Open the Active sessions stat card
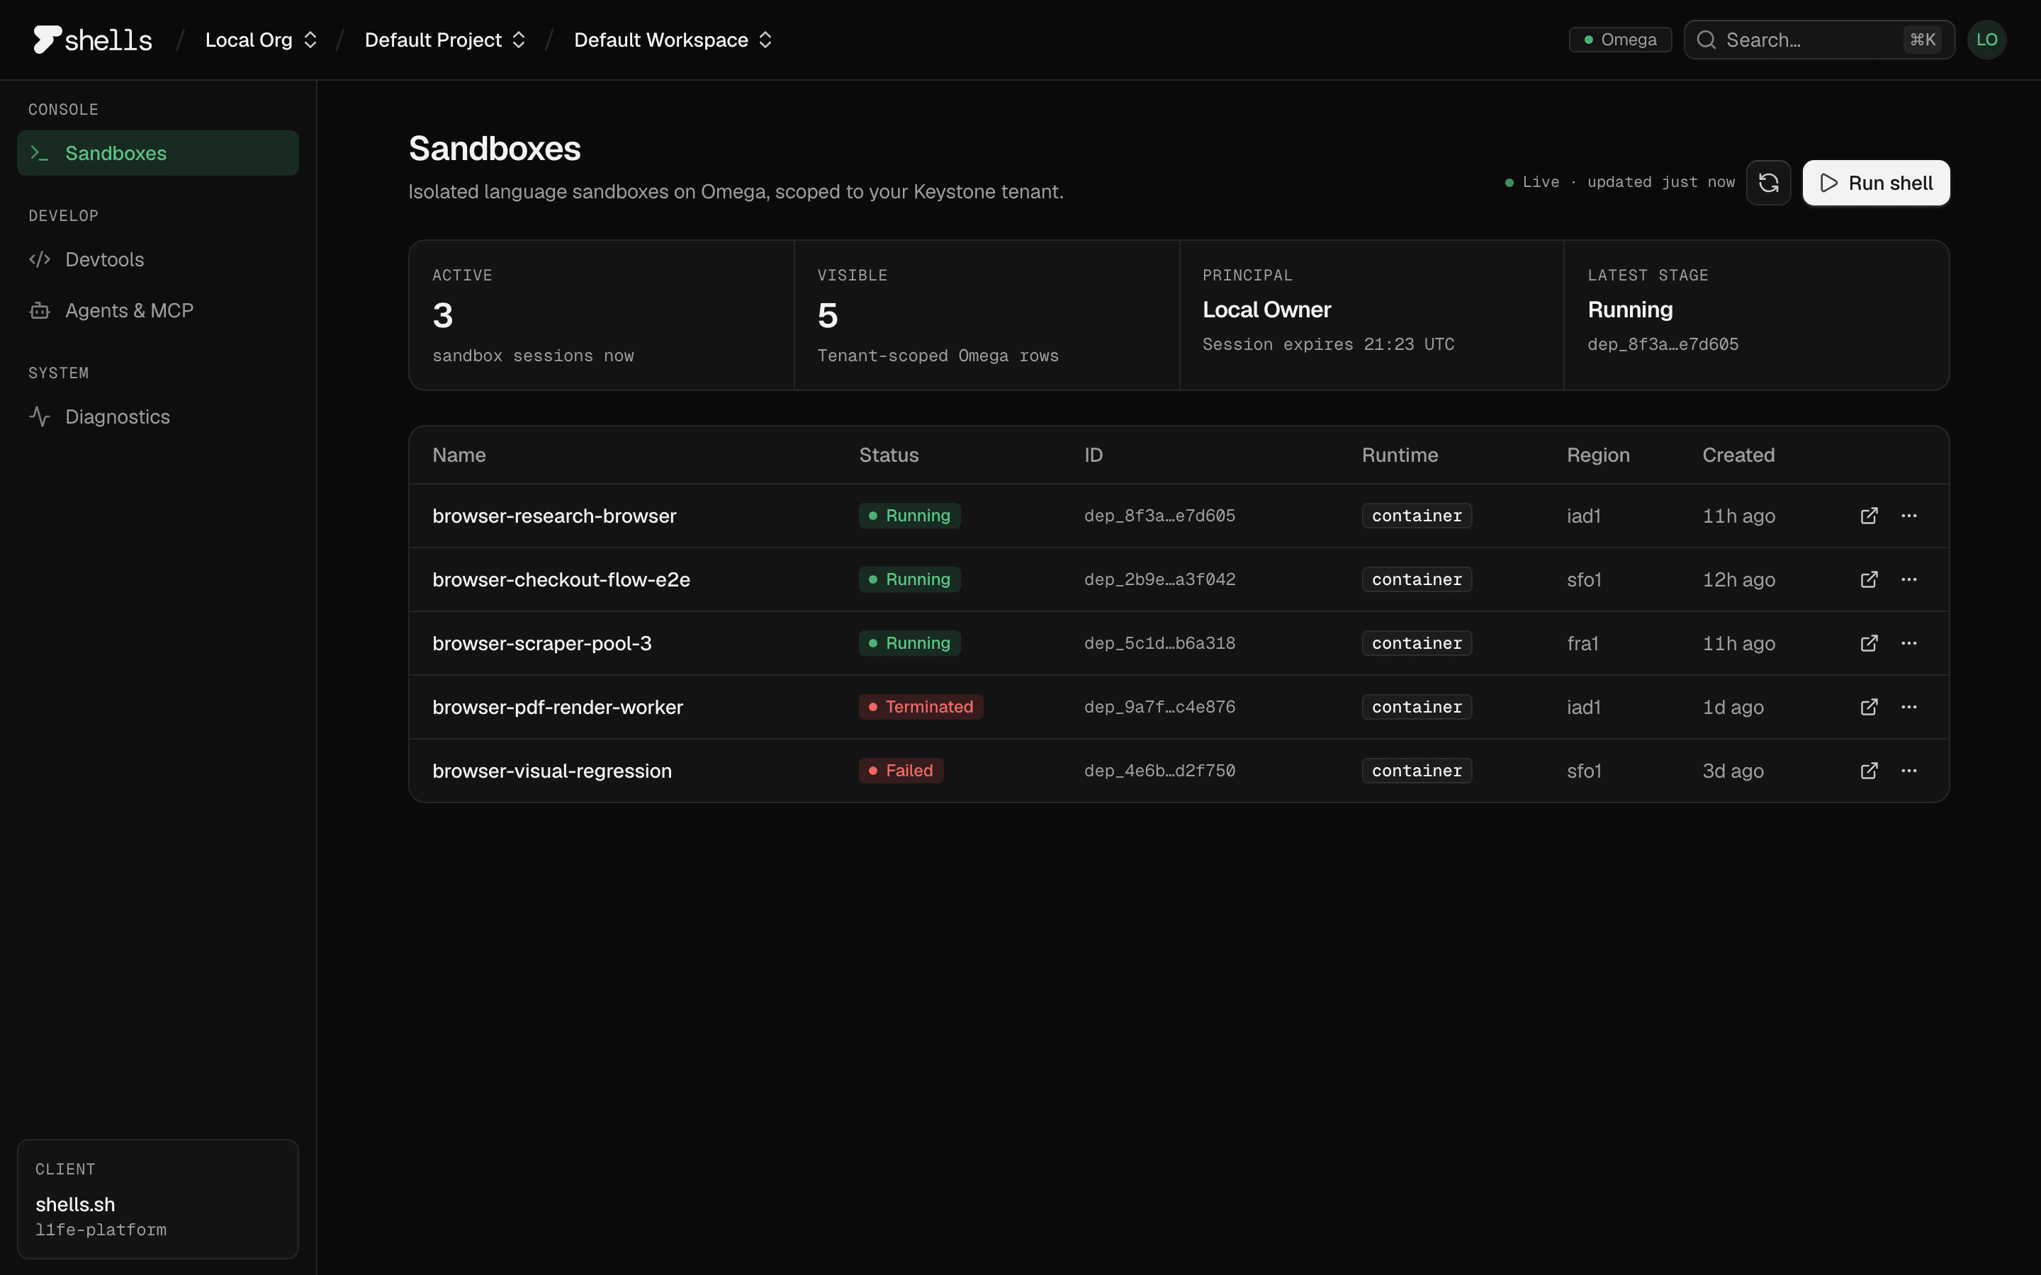This screenshot has width=2041, height=1275. tap(602, 315)
